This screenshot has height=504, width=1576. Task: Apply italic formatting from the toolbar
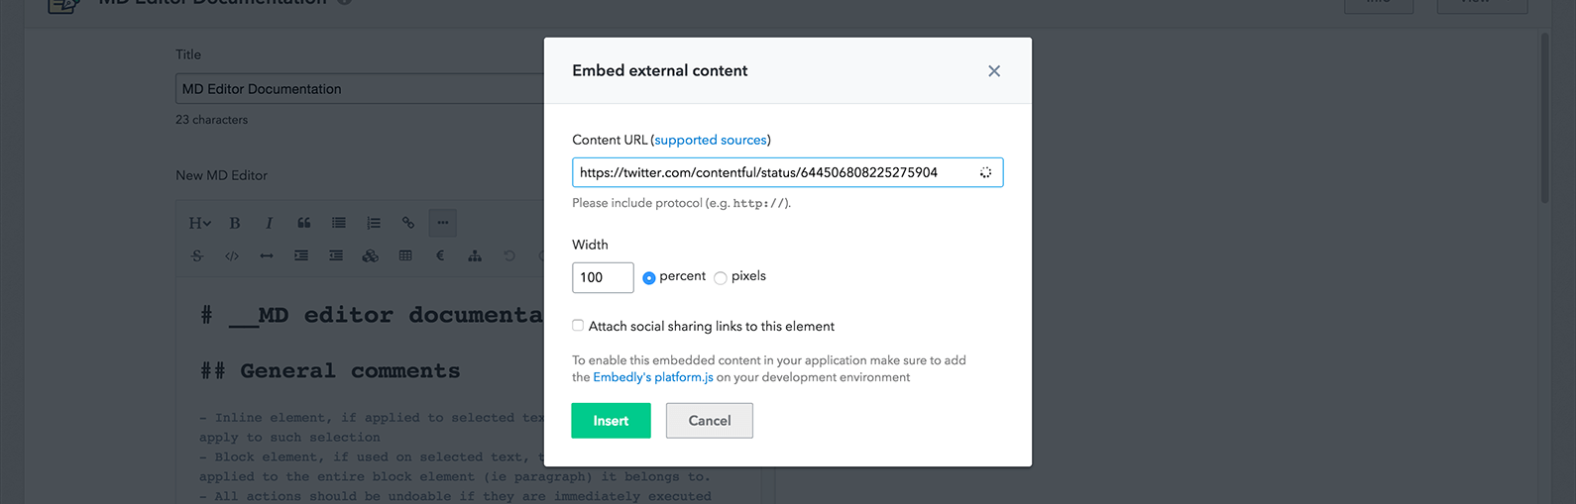[269, 223]
